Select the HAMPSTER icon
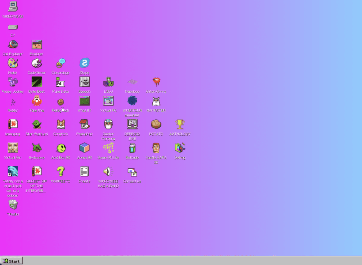 point(156,101)
